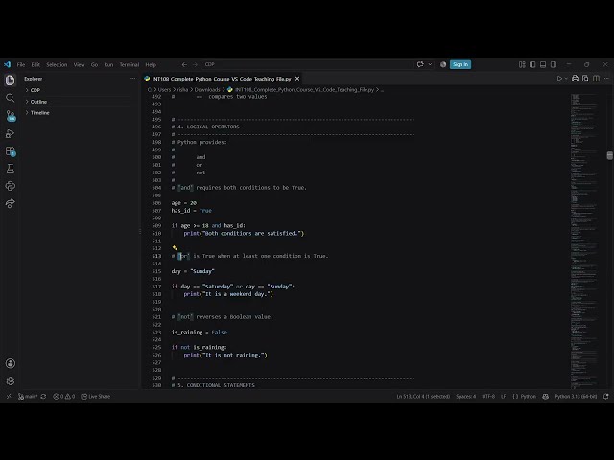The image size is (614, 460).
Task: Go back with the left arrow
Action: [x=184, y=64]
